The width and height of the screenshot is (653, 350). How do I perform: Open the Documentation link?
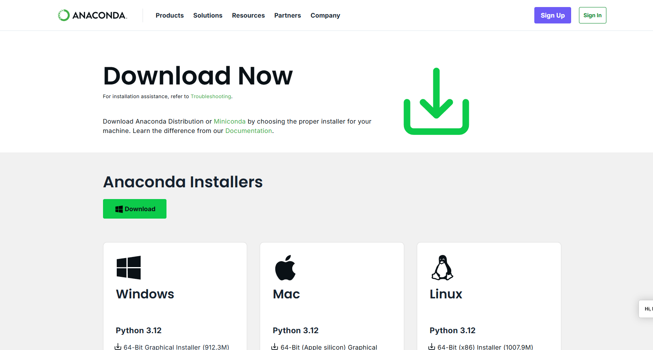click(x=248, y=131)
